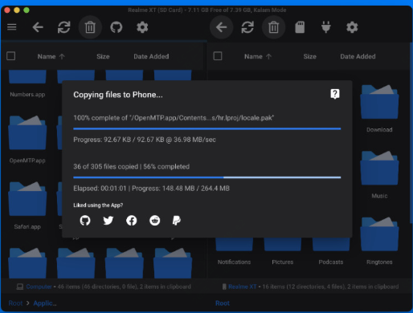Click the GitHub icon in left toolbar
This screenshot has height=313, width=413.
point(117,27)
